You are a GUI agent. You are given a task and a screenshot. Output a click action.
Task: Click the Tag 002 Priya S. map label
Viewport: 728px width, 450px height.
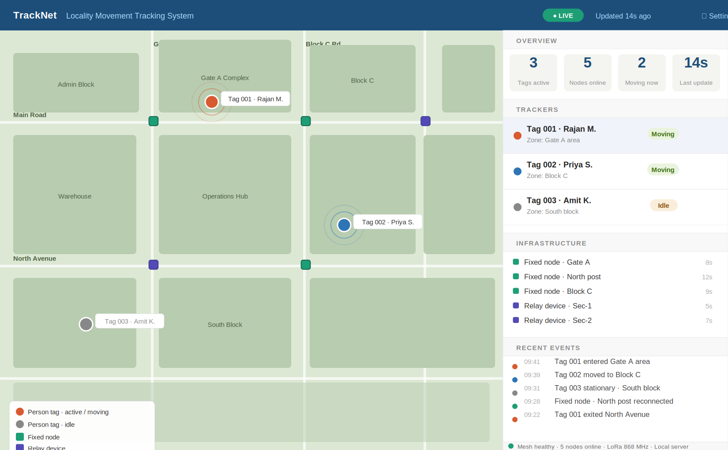(x=388, y=222)
